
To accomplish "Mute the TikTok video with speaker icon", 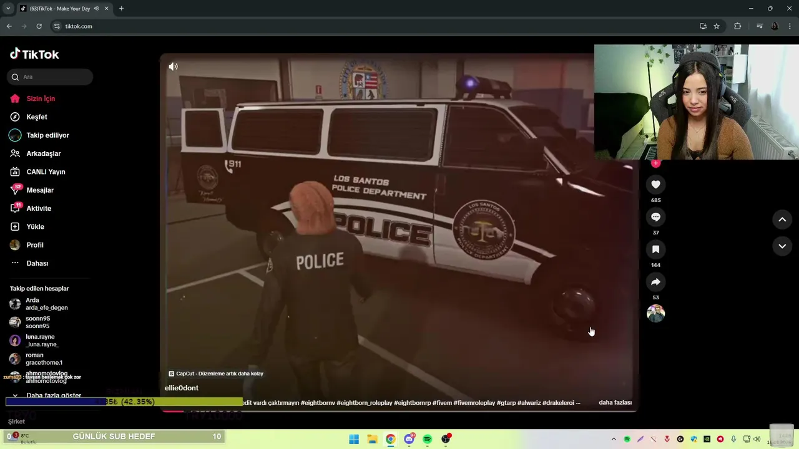I will [173, 67].
